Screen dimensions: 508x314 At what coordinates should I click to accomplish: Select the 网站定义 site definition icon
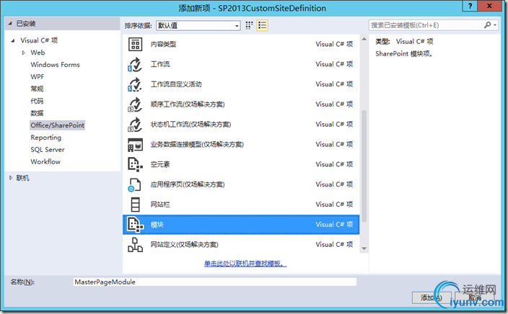(x=135, y=244)
